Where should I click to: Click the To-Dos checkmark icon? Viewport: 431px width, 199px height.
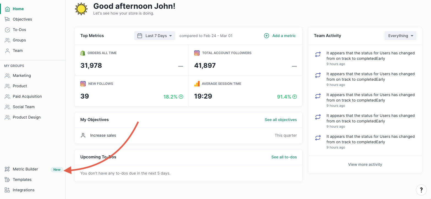click(7, 30)
